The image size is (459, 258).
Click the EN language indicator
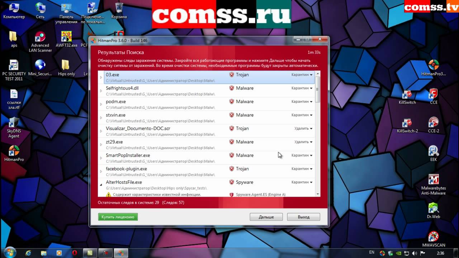(x=372, y=253)
